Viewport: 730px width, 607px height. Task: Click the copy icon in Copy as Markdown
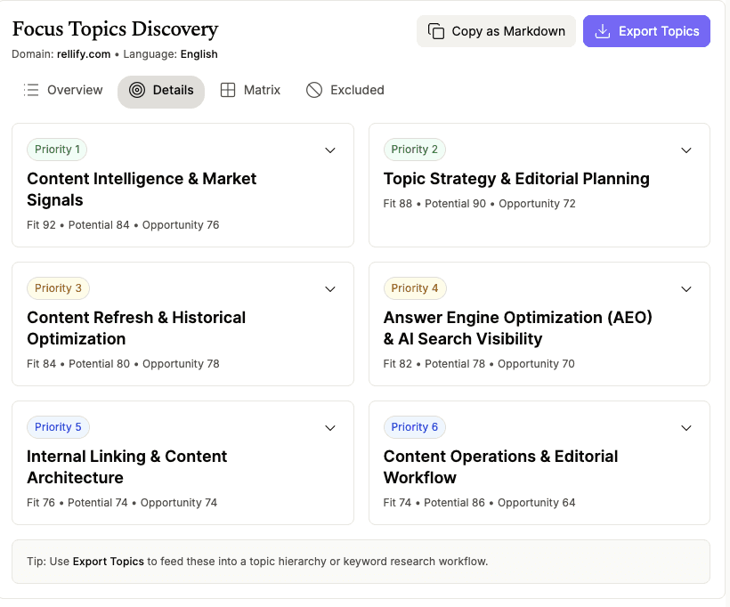pos(435,31)
